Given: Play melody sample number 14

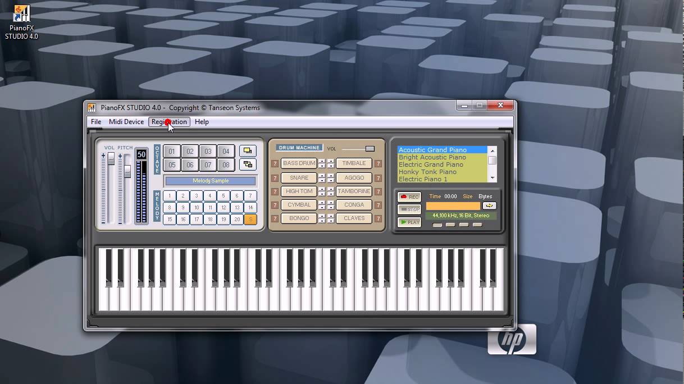Looking at the screenshot, I should [250, 208].
